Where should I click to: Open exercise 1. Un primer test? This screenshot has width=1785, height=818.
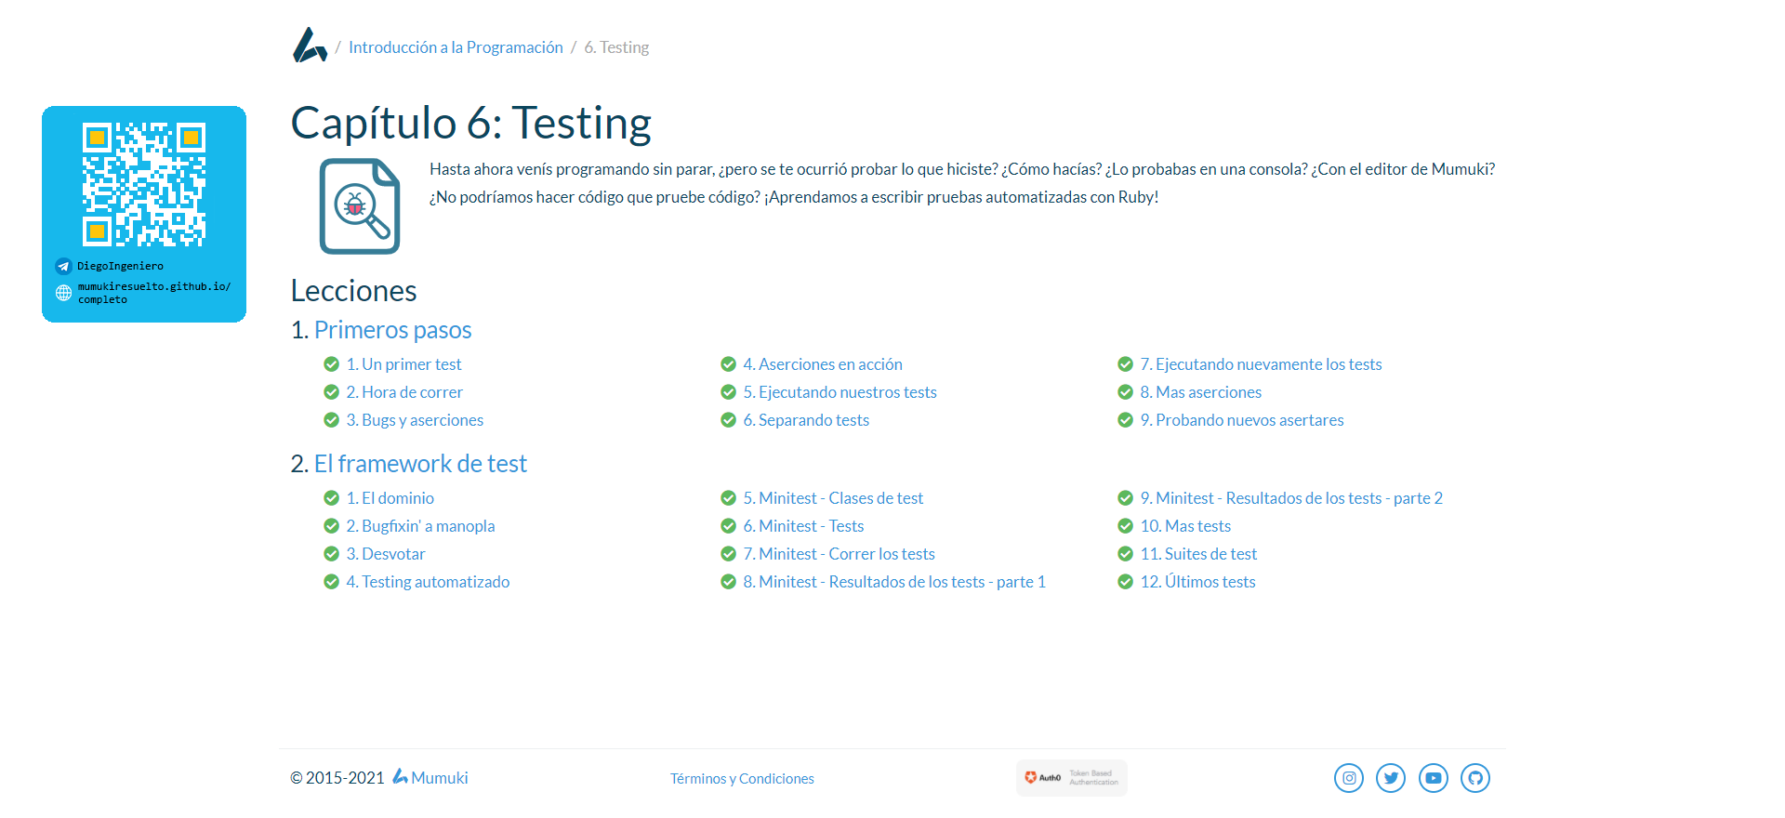(403, 364)
